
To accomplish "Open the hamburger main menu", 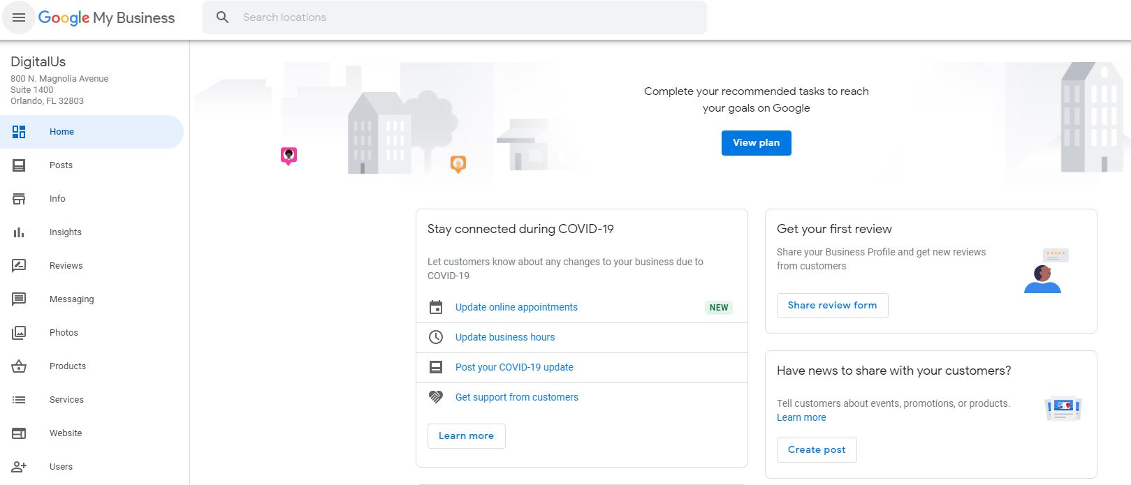I will click(19, 17).
